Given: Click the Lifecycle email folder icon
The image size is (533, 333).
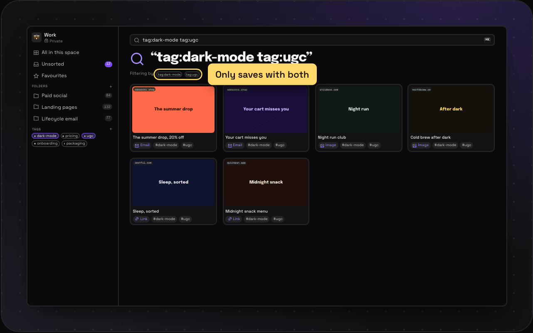Looking at the screenshot, I should (36, 119).
